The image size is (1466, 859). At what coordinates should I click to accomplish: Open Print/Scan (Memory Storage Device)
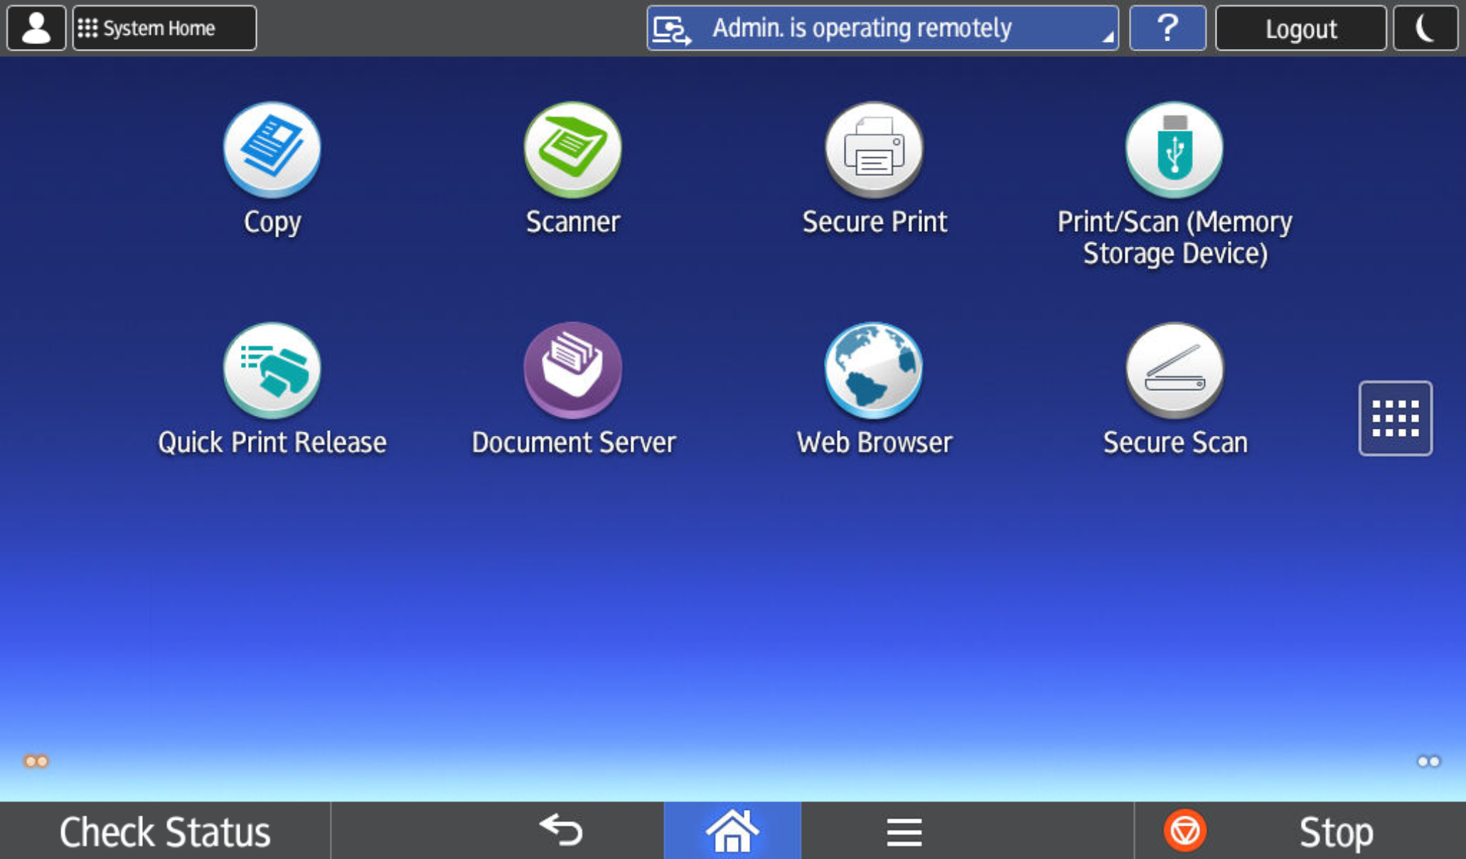[1174, 149]
